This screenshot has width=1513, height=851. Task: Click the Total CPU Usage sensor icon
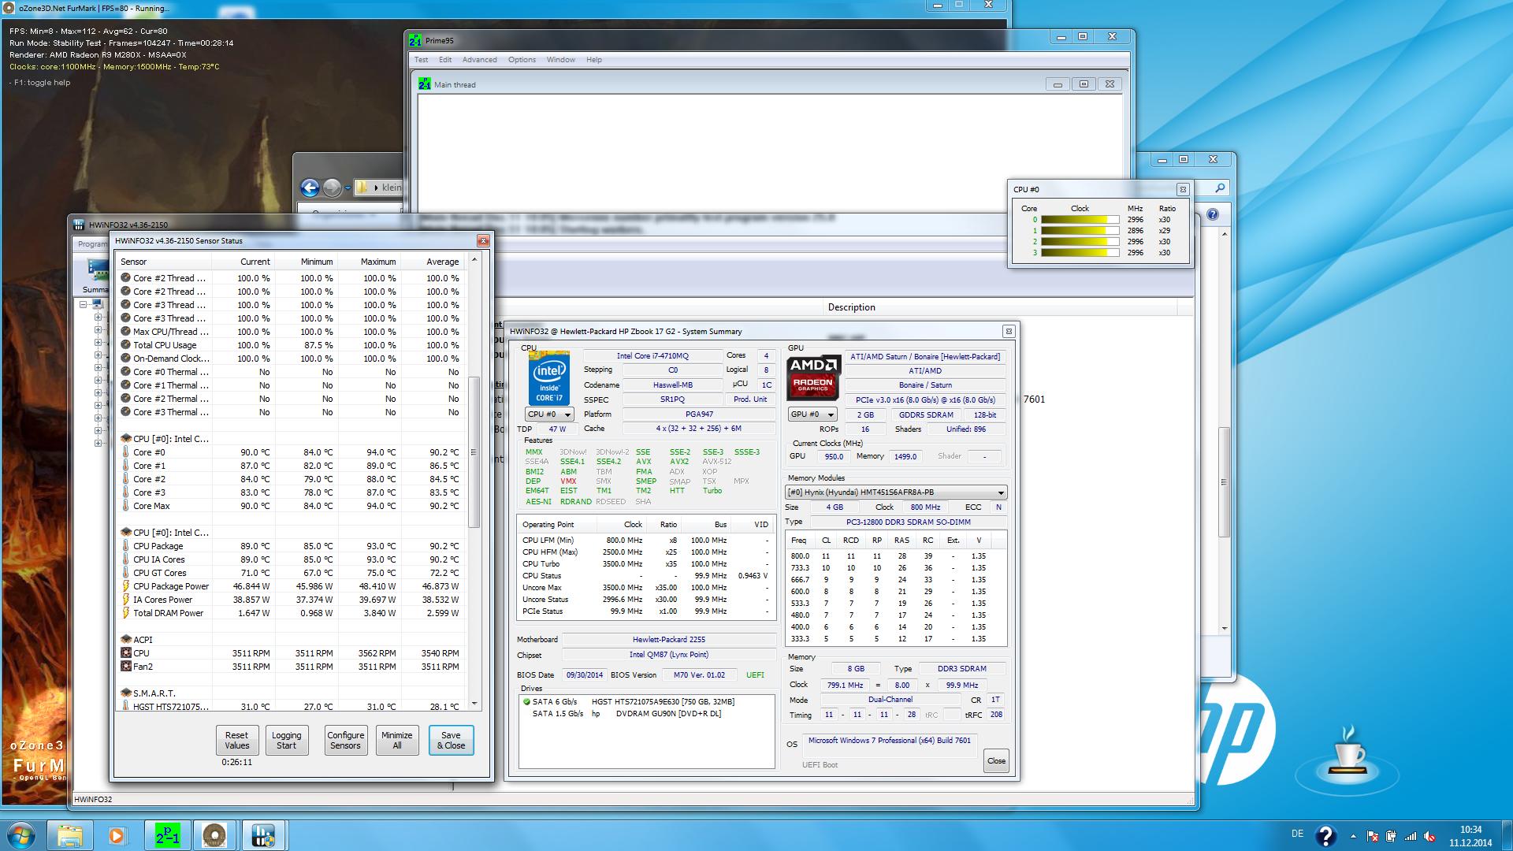pyautogui.click(x=125, y=345)
